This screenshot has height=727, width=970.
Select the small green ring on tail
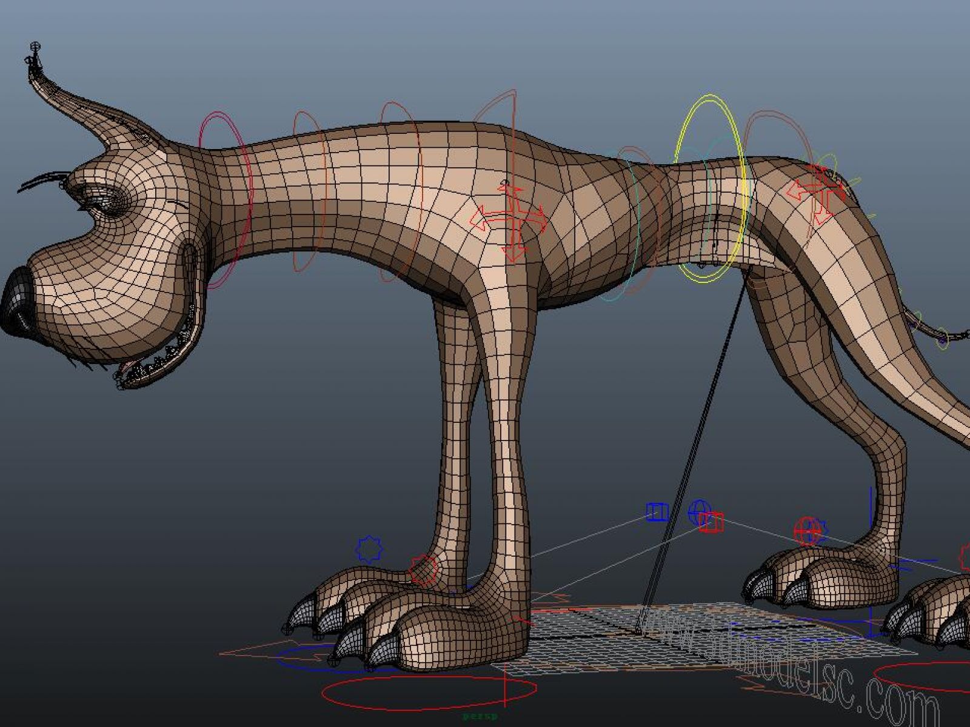(942, 338)
